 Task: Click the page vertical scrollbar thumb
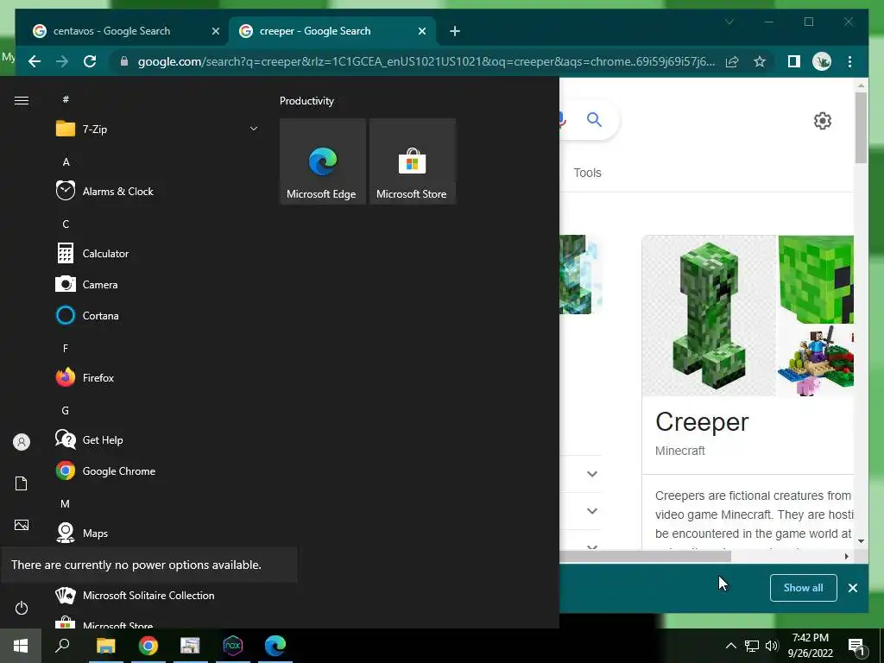tap(861, 128)
